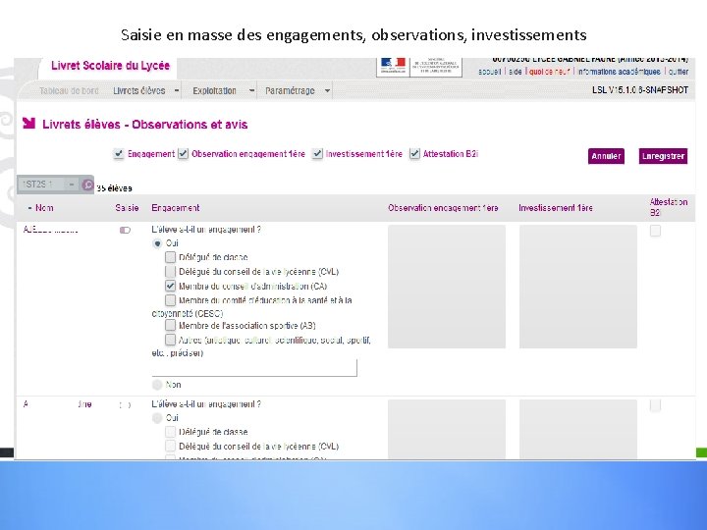Viewport: 707px width, 530px height.
Task: Check Membre de l'association sportive (AS)
Action: 170,325
